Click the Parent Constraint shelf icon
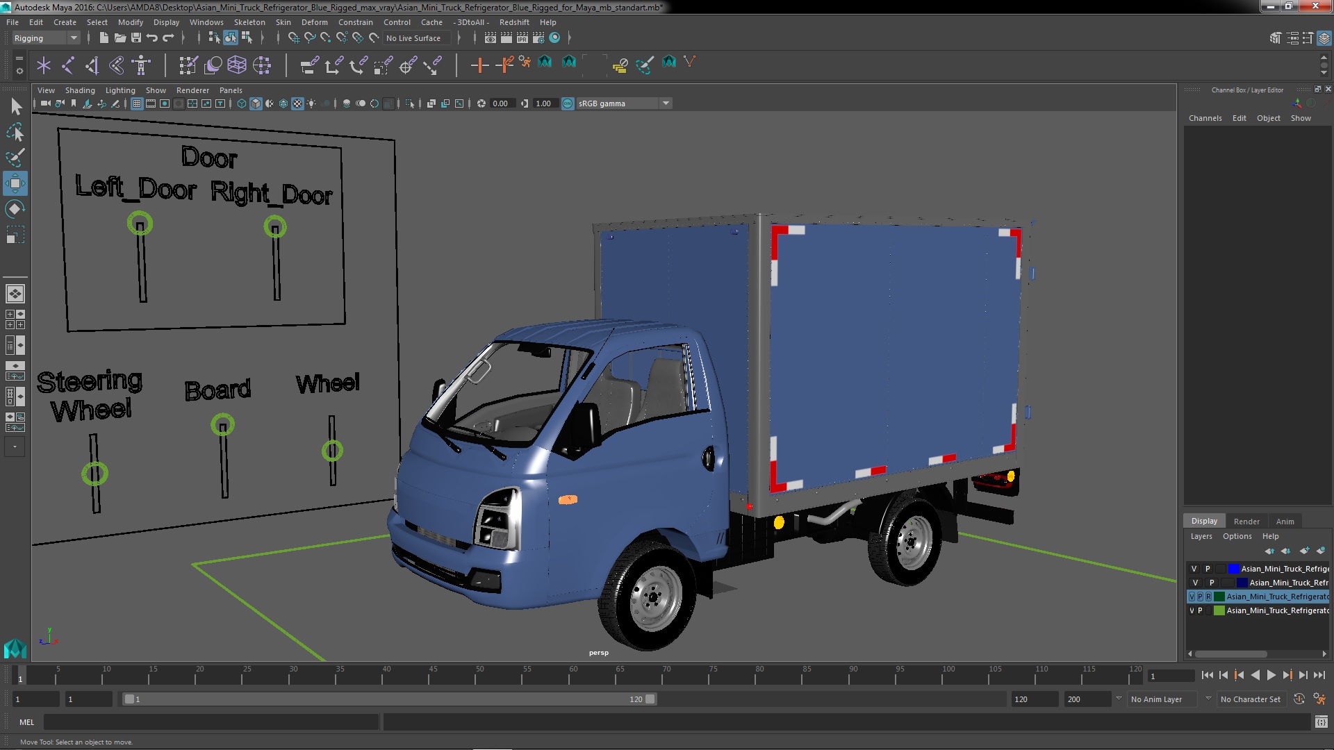Screen dimensions: 1334x750 pyautogui.click(x=309, y=65)
